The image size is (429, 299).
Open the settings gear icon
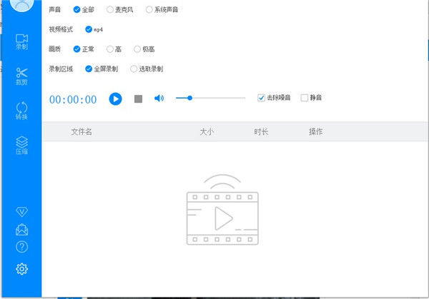[x=21, y=268]
